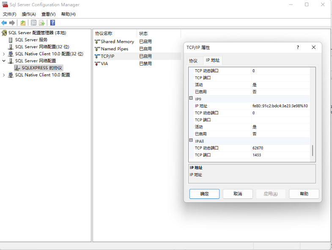This screenshot has width=332, height=250.
Task: Click the Up one level folder icon
Action: [23, 23]
